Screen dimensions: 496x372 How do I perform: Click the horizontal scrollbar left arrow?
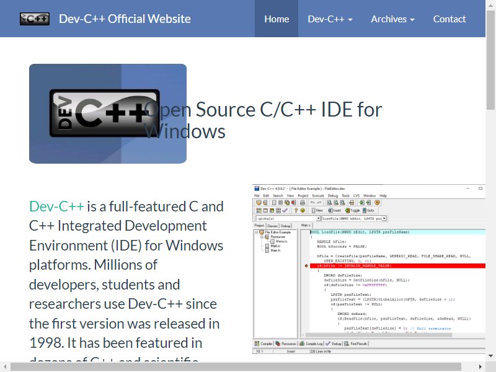pyautogui.click(x=5, y=367)
